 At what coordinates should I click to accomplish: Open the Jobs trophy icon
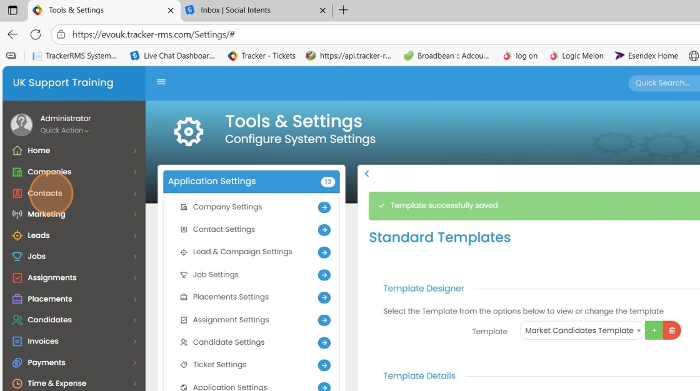pos(17,256)
